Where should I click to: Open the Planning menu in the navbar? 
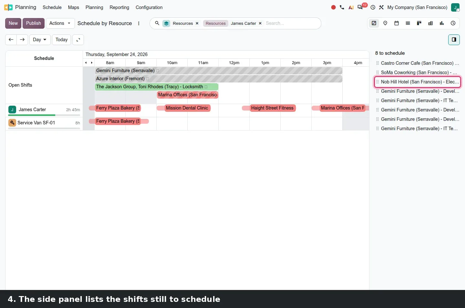tap(94, 7)
